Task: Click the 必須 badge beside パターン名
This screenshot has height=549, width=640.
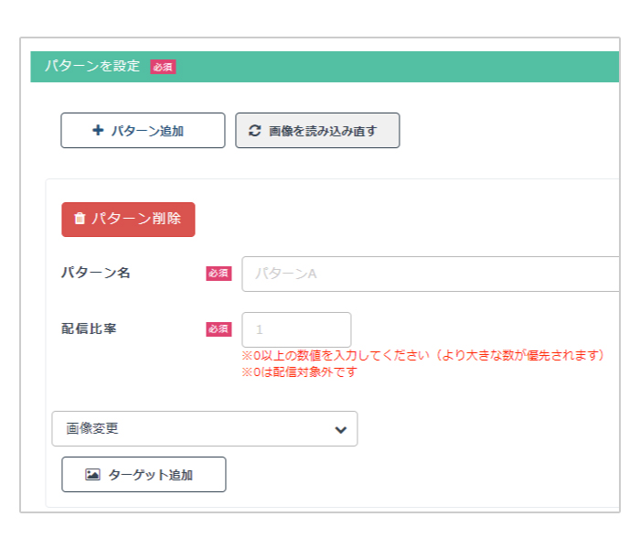Action: pos(219,274)
